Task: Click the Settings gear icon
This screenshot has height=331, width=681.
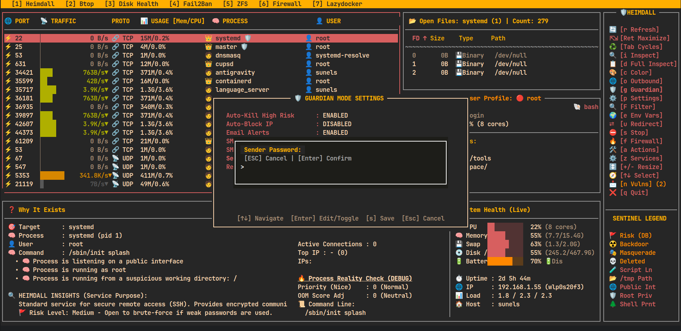Action: tap(613, 98)
